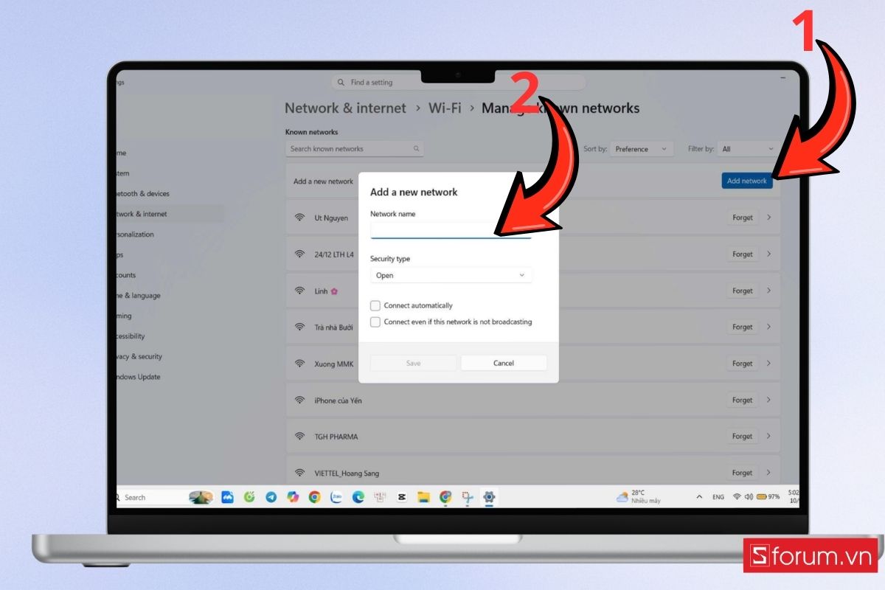Screen dimensions: 885x590
Task: Click the Search known networks field
Action: pyautogui.click(x=355, y=148)
